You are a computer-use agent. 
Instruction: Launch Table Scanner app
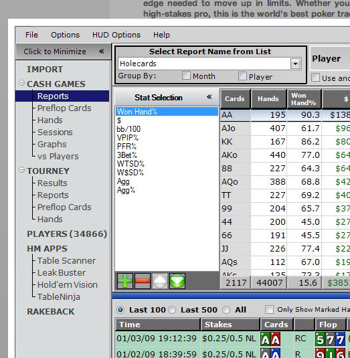click(66, 261)
